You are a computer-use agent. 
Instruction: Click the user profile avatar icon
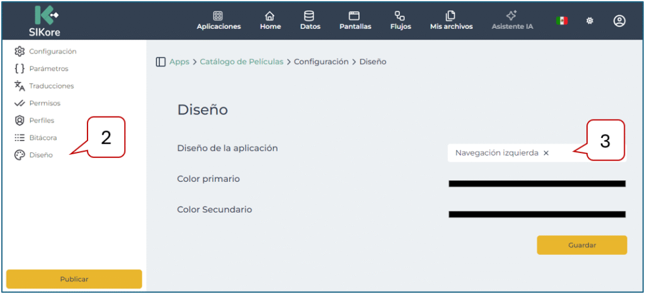pos(619,21)
